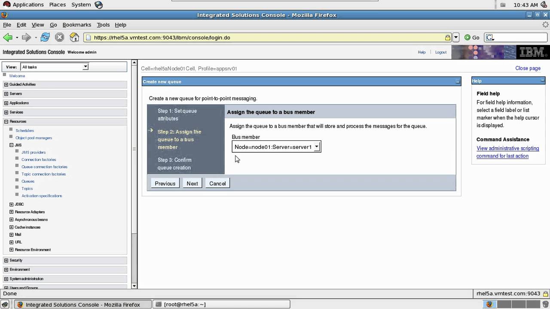The width and height of the screenshot is (550, 309).
Task: Click the Close page link
Action: [x=528, y=68]
